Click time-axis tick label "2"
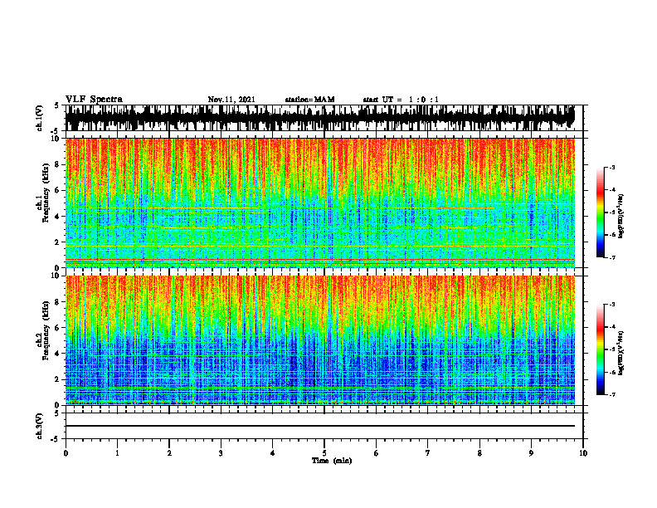657x508 pixels. [x=169, y=453]
